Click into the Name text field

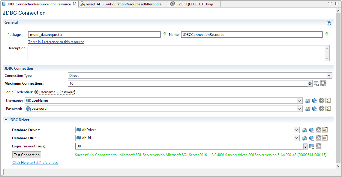pos(252,35)
